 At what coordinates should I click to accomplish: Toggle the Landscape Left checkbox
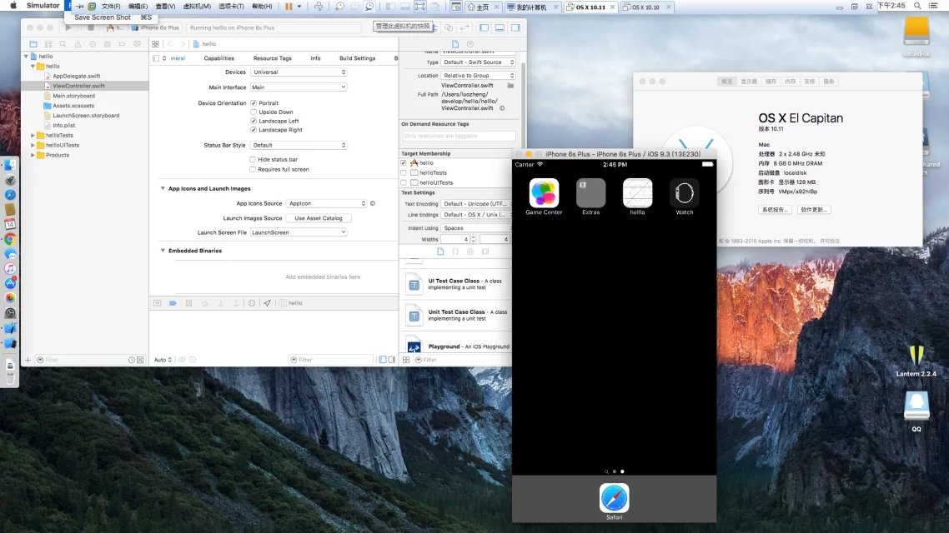[254, 121]
